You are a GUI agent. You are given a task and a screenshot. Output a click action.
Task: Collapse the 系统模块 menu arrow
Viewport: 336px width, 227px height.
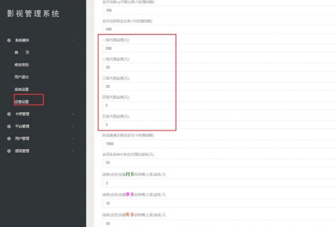click(73, 40)
